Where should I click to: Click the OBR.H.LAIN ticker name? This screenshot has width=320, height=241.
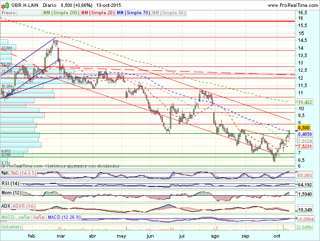26,4
